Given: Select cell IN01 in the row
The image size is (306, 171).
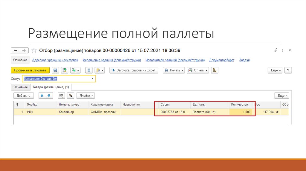Looking at the screenshot, I should (41, 112).
